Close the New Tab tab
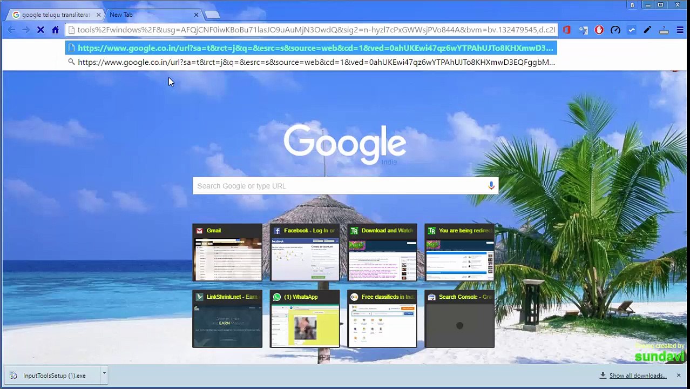 click(196, 15)
